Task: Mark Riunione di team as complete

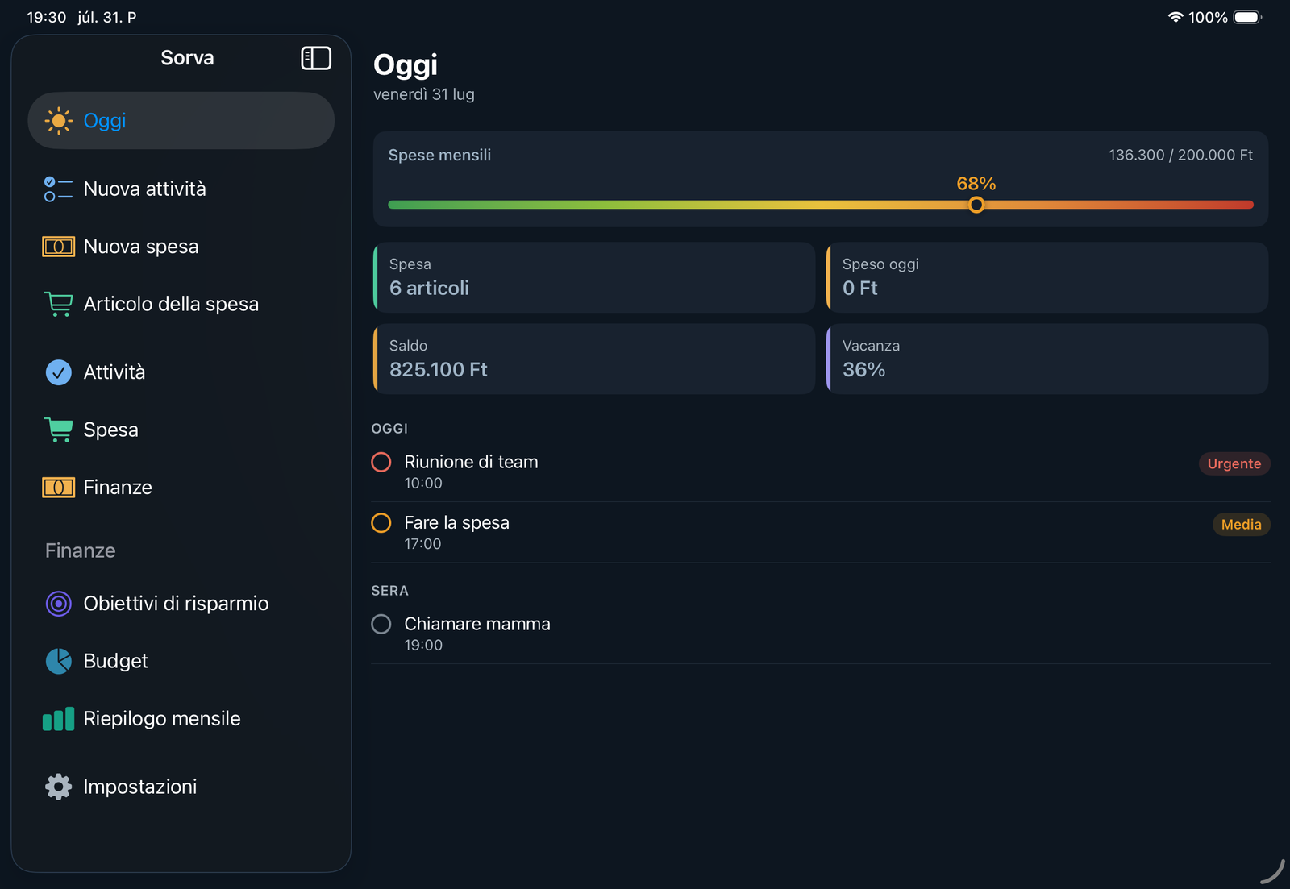Action: pyautogui.click(x=381, y=462)
